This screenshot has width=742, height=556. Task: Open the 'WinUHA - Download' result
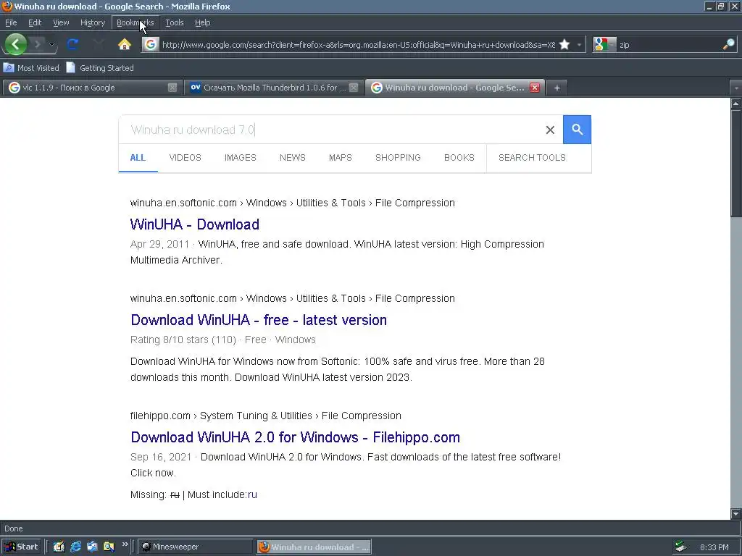[194, 224]
